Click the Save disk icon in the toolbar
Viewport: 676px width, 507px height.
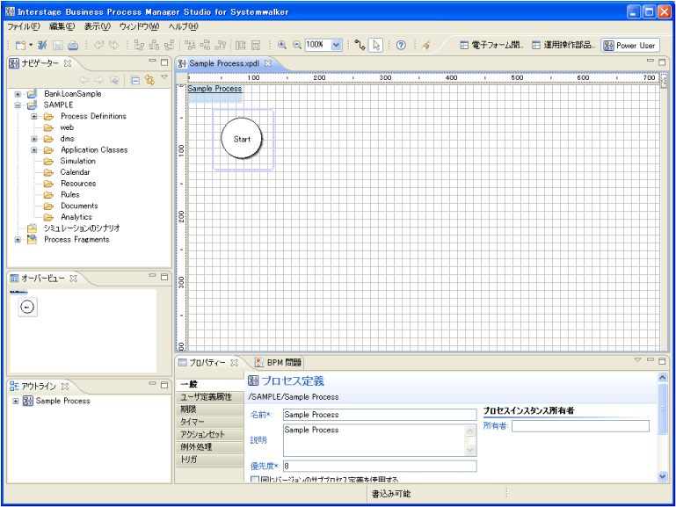coord(58,45)
